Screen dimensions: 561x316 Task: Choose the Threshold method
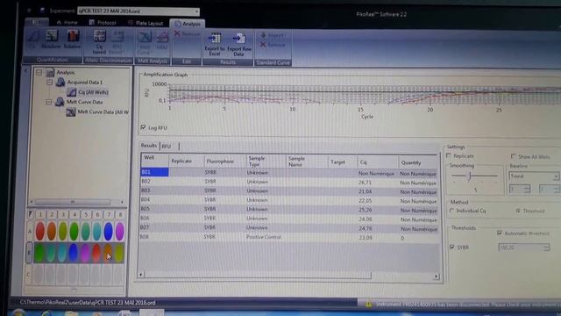coord(518,211)
